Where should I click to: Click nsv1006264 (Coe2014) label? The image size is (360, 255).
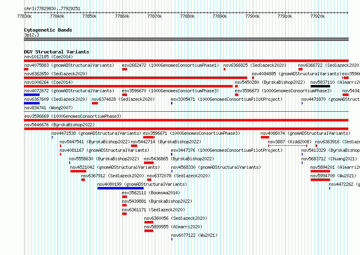click(x=49, y=82)
